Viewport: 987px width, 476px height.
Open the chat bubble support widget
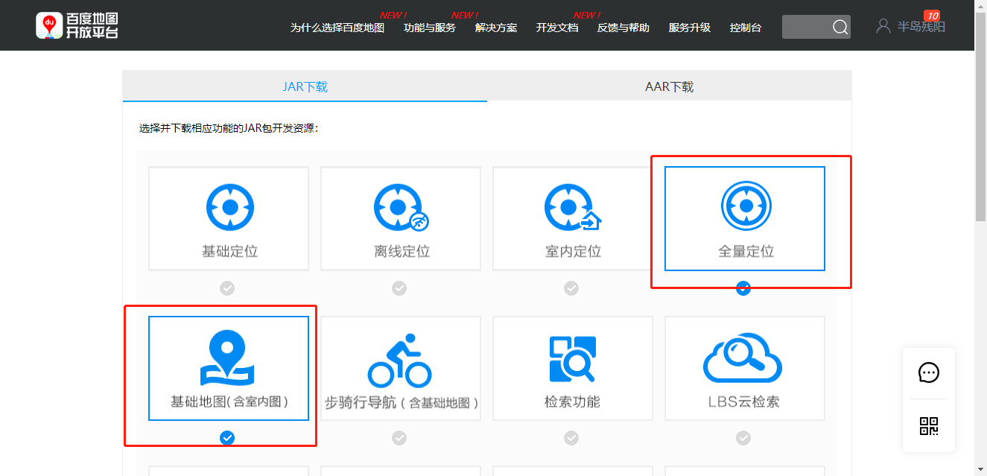[x=929, y=372]
